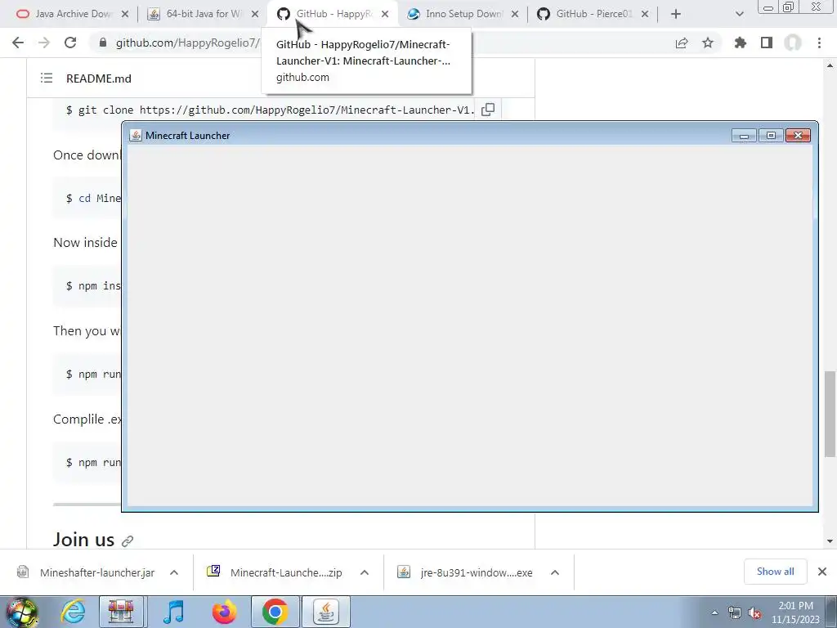Close the downloads bar
Image resolution: width=837 pixels, height=628 pixels.
822,572
